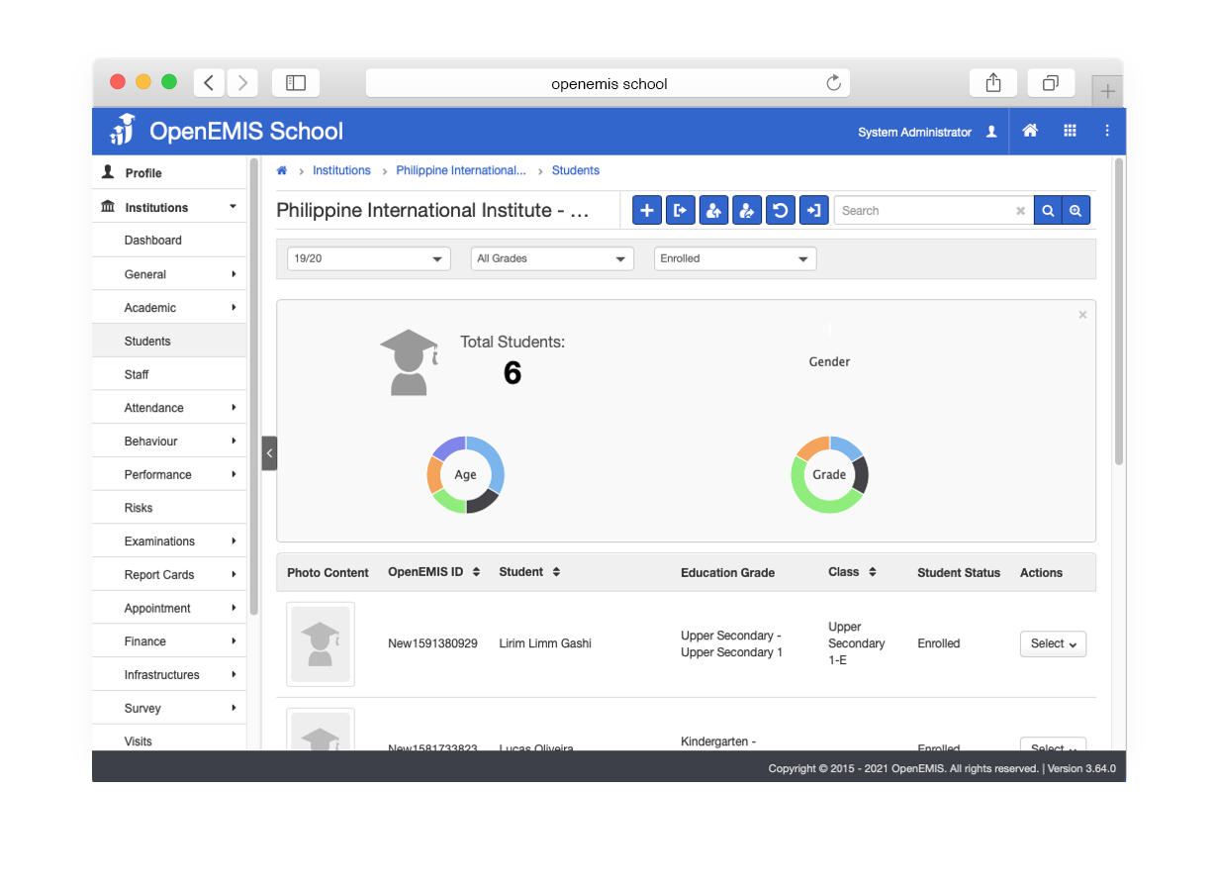This screenshot has height=887, width=1217.
Task: Reload page with the address bar icon
Action: pos(834,83)
